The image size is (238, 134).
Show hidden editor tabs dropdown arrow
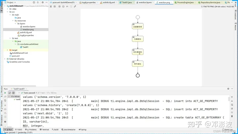tap(232, 2)
